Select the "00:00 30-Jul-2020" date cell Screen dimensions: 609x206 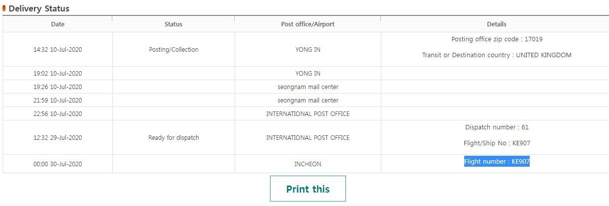coord(57,164)
